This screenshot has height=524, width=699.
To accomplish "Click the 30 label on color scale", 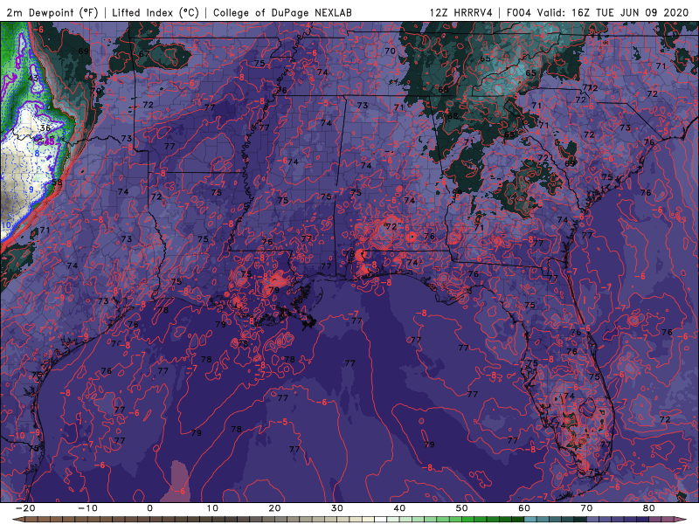I will (x=337, y=508).
